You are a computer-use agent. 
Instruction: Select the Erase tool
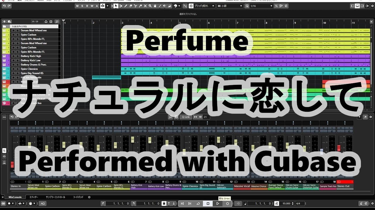(131, 6)
